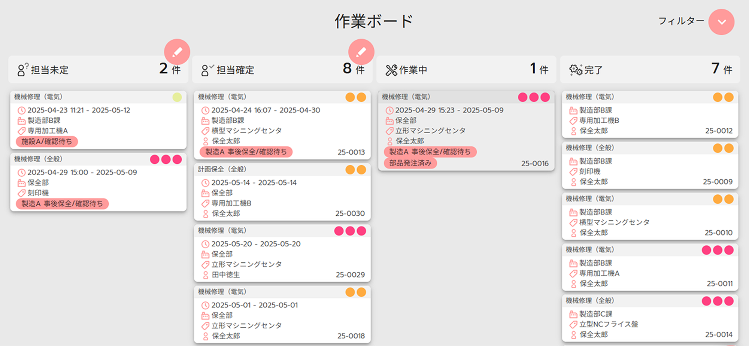
Task: Click pink priority dots on card 25-0016
Action: point(534,97)
